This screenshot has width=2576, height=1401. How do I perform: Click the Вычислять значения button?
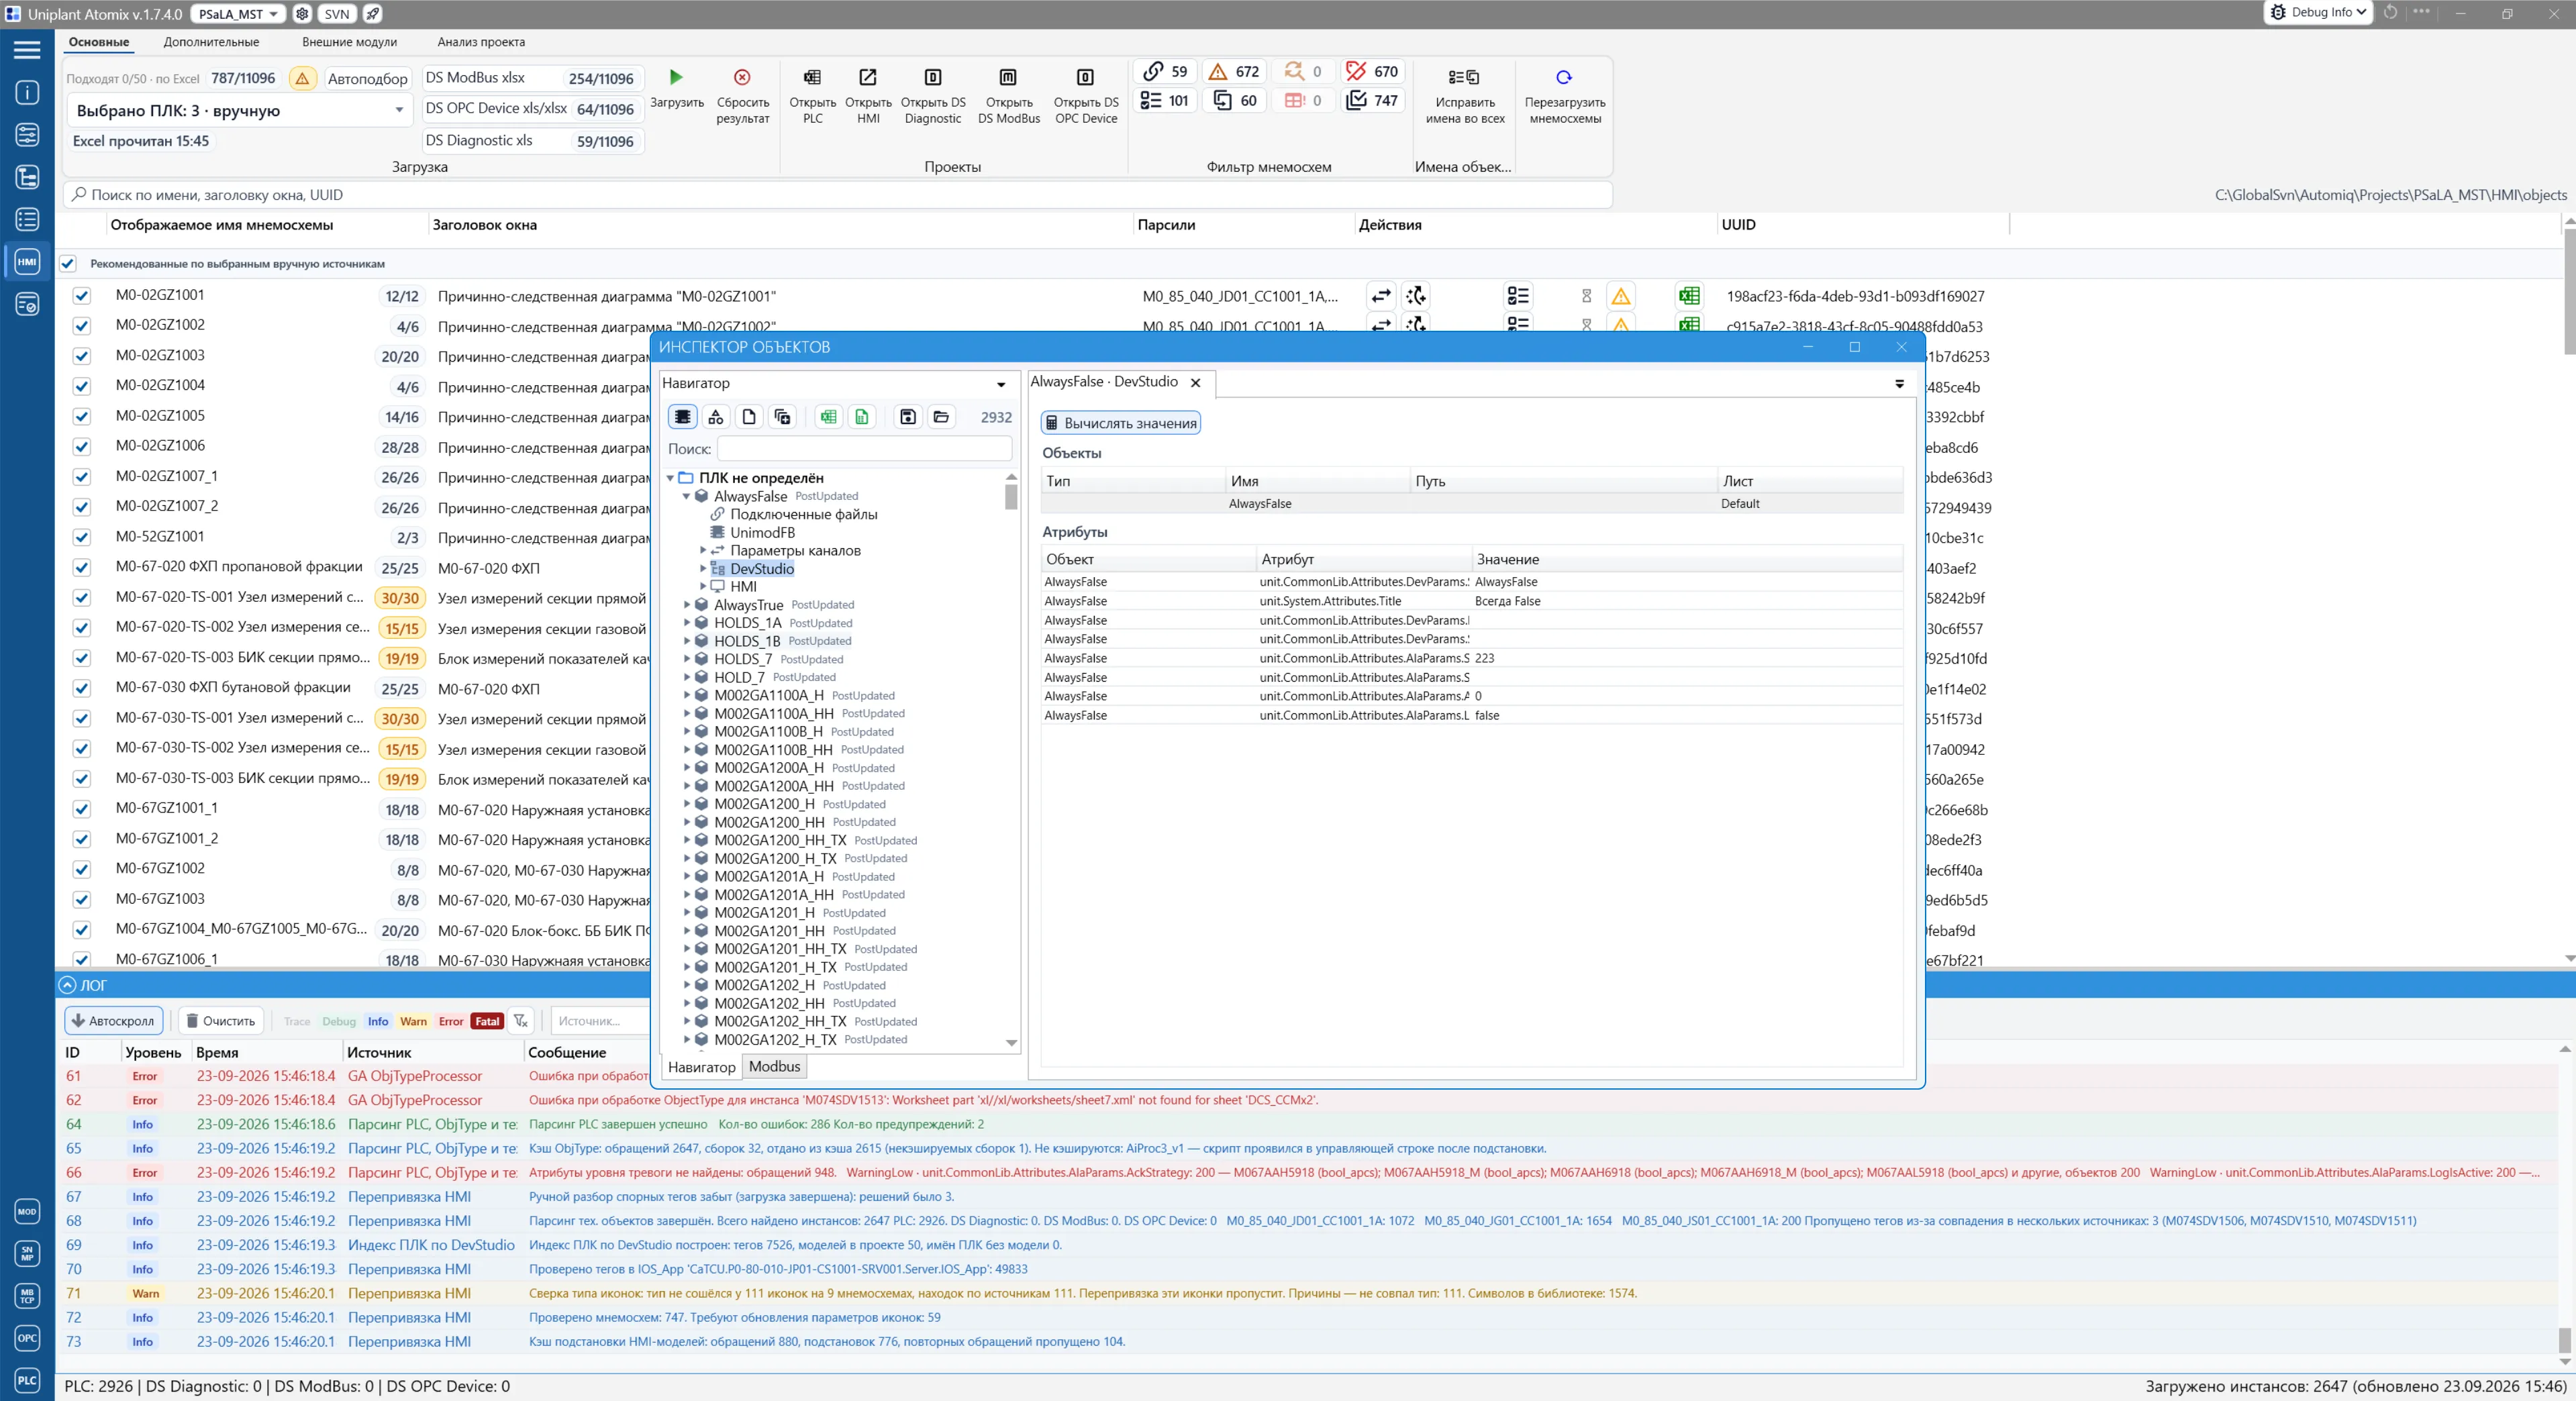tap(1120, 423)
